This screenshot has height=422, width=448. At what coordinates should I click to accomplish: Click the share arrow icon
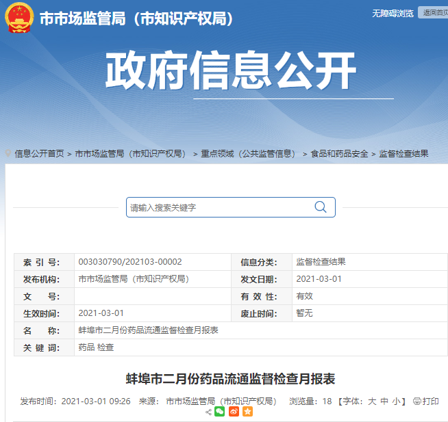click(x=208, y=412)
